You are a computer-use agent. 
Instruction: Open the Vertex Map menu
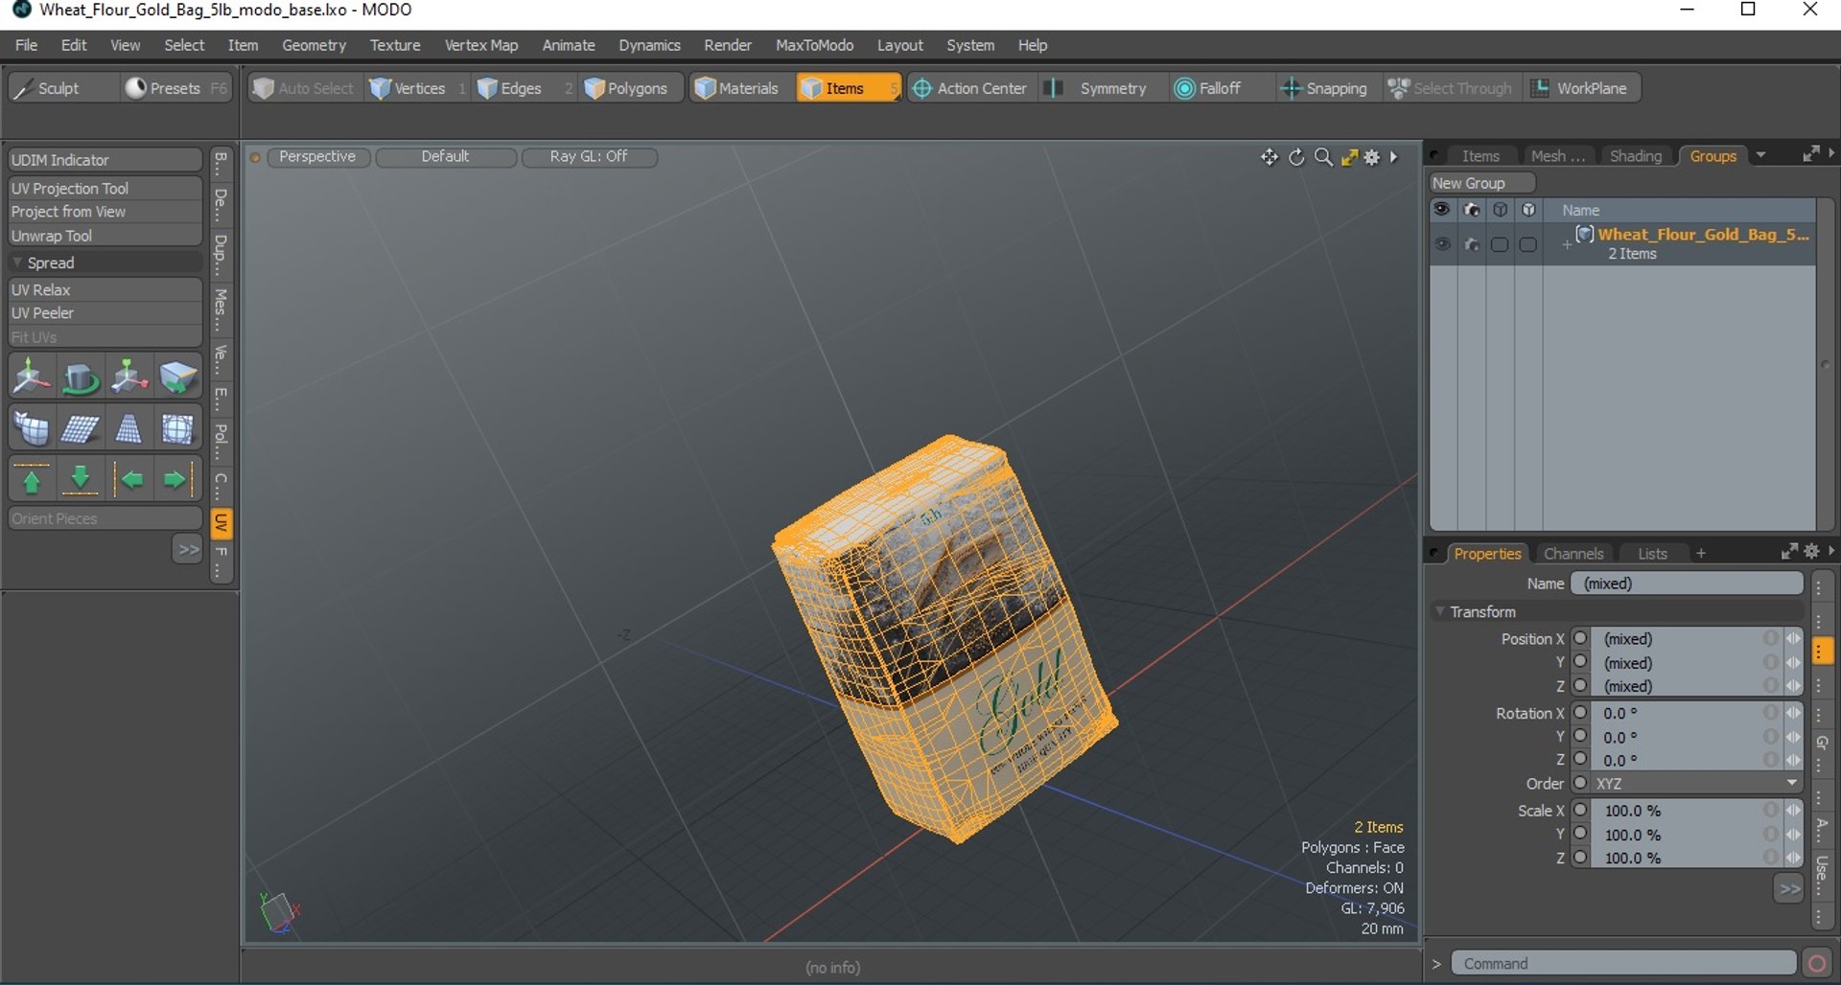(x=480, y=45)
